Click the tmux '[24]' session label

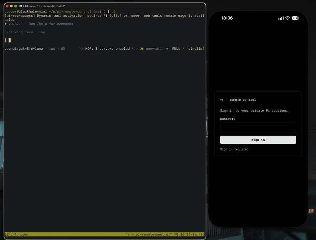point(9,234)
